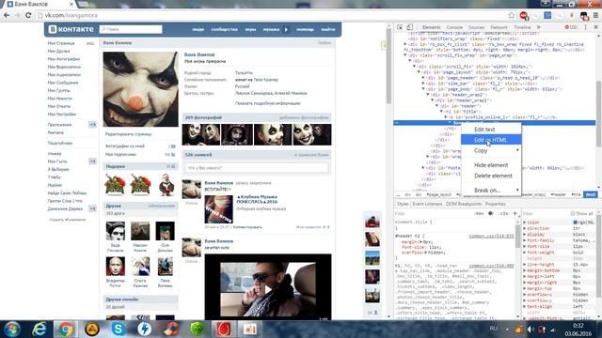The image size is (602, 338).
Task: Switch to the Network tab
Action: pos(499,27)
